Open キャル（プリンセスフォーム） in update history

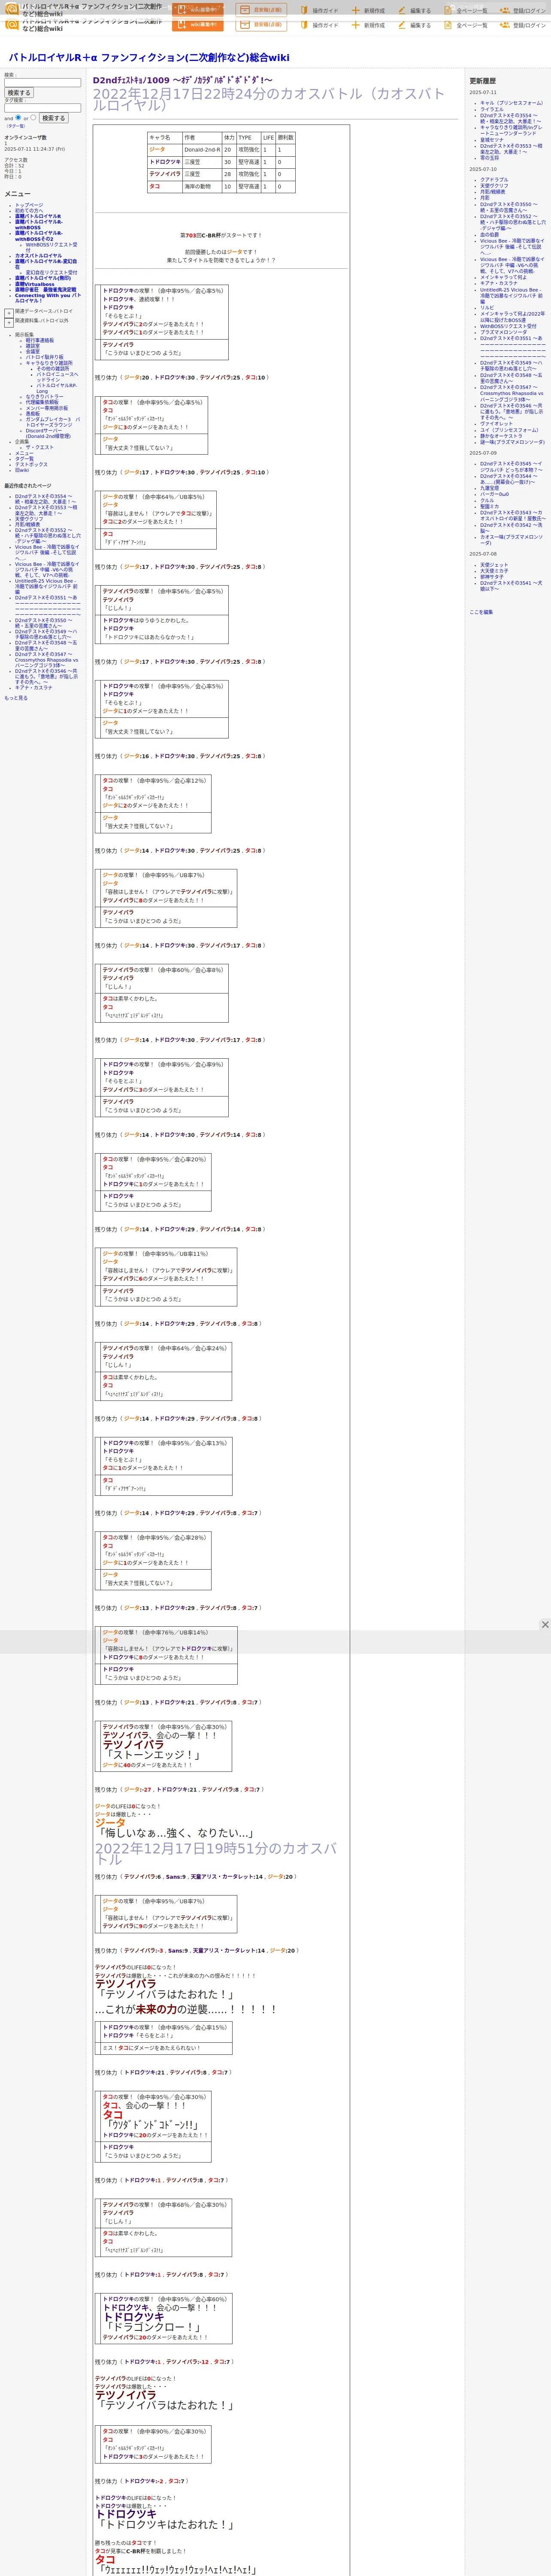[x=511, y=103]
